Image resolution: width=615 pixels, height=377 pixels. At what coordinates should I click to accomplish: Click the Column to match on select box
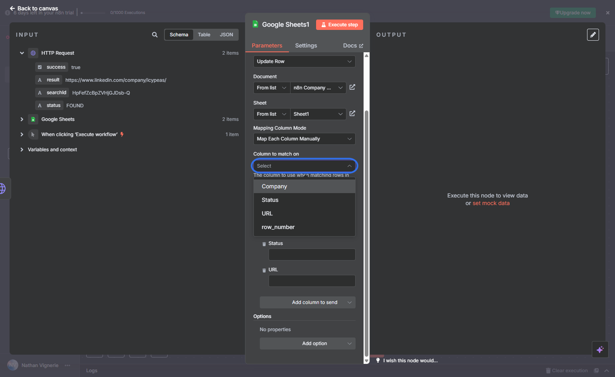[x=304, y=166]
